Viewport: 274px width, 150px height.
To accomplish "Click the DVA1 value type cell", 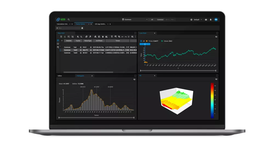I will tap(85, 47).
